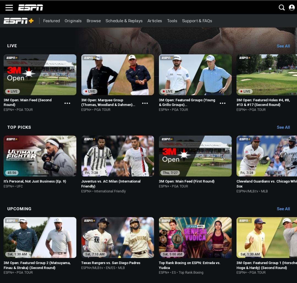Open the user profile icon

(292, 8)
